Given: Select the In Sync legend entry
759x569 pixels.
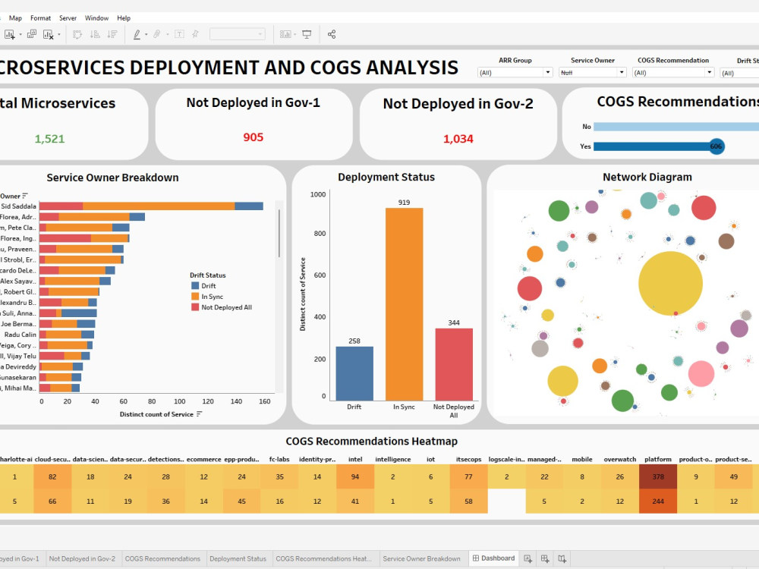Looking at the screenshot, I should coord(209,296).
